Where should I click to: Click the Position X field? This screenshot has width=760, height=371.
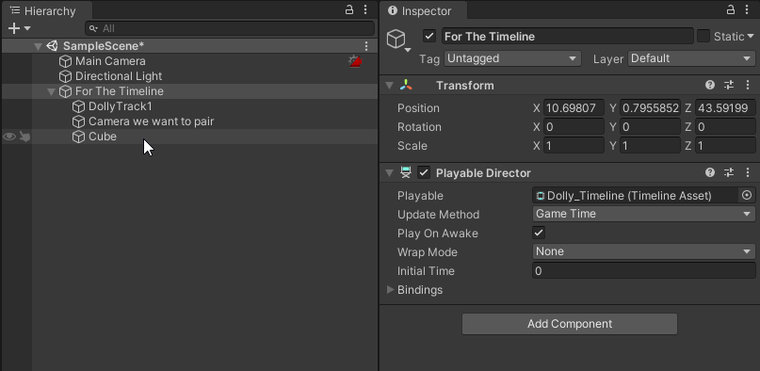click(x=574, y=107)
